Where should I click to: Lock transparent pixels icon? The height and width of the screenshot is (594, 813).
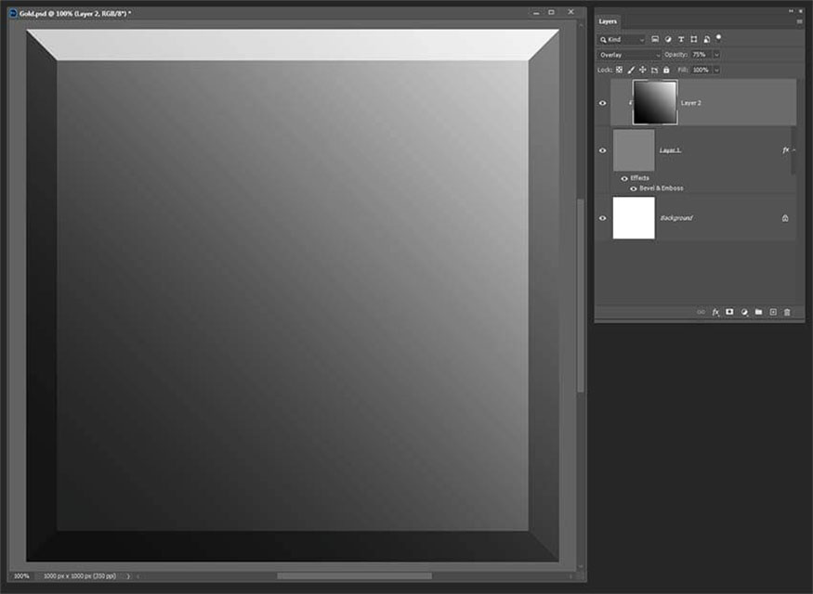coord(619,70)
